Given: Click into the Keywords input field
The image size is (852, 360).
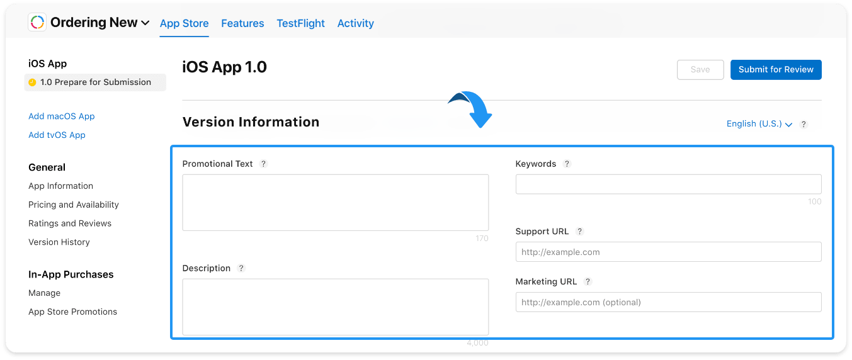Looking at the screenshot, I should [x=668, y=184].
